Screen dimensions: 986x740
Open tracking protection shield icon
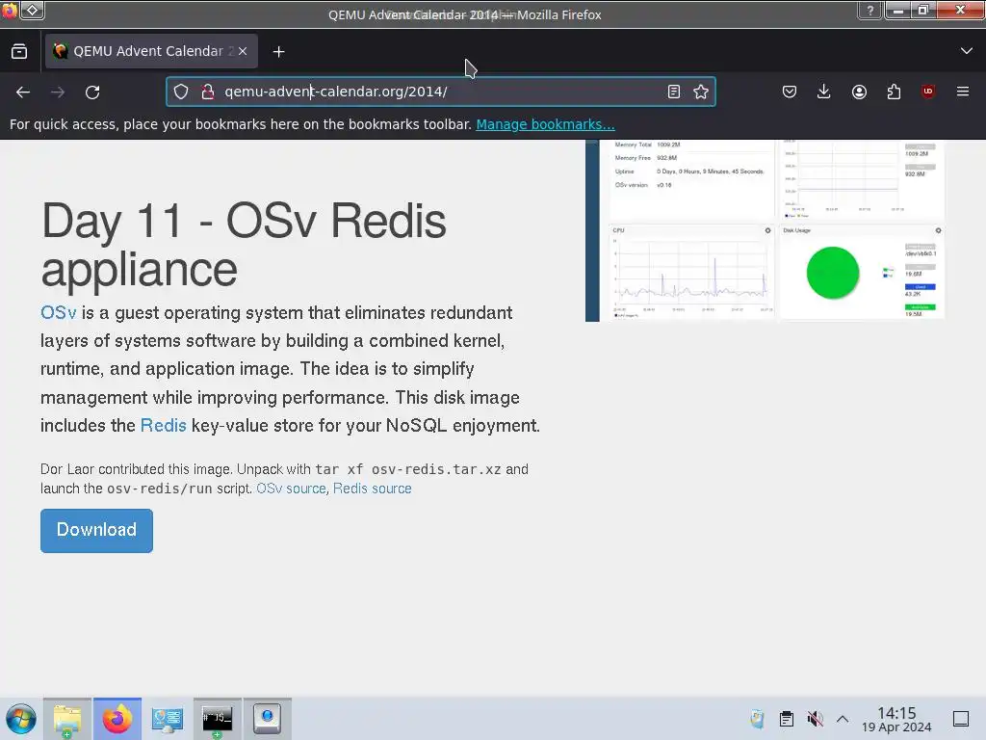[x=181, y=92]
